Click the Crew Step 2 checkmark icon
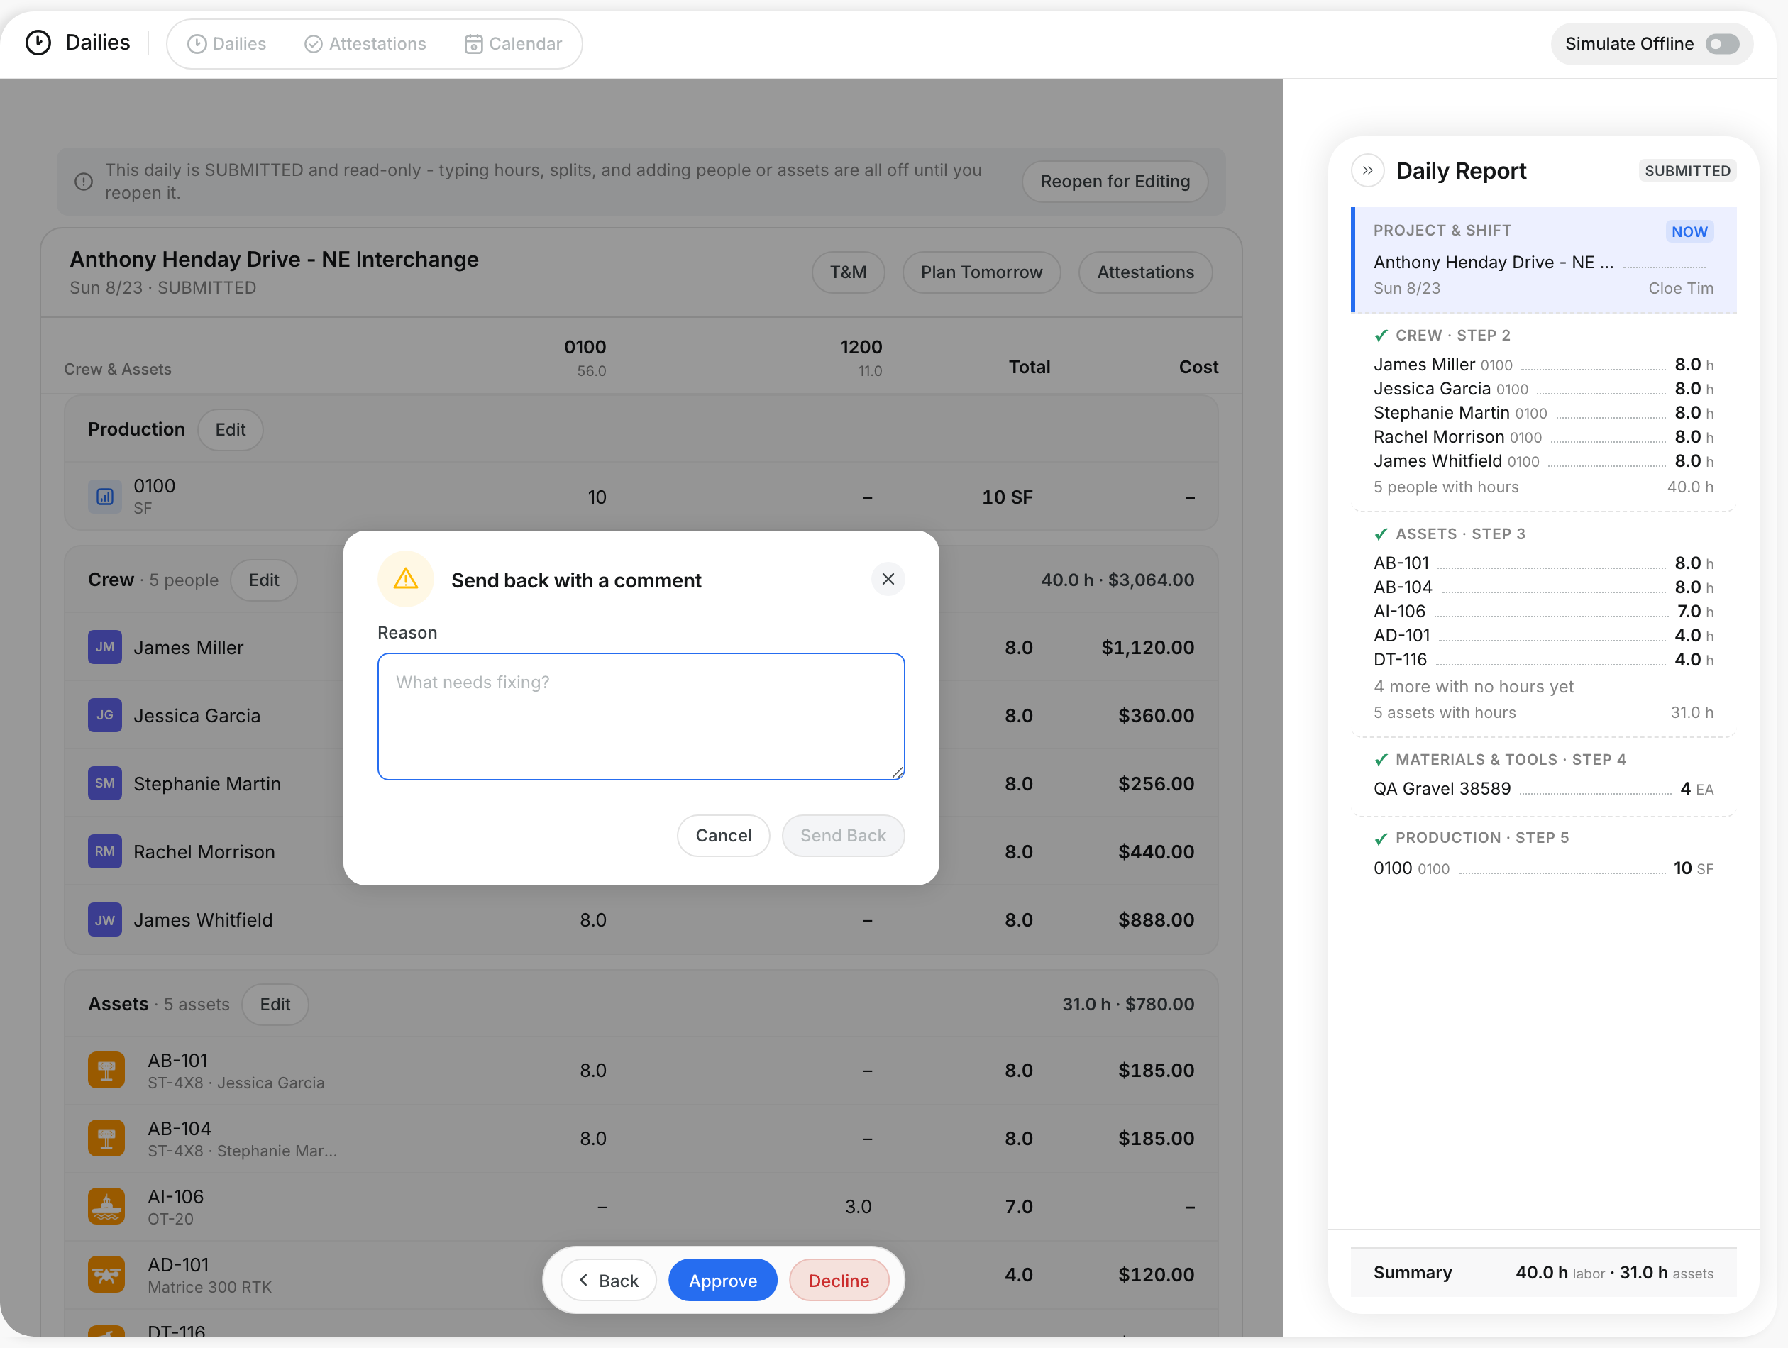Viewport: 1788px width, 1348px height. click(1381, 336)
